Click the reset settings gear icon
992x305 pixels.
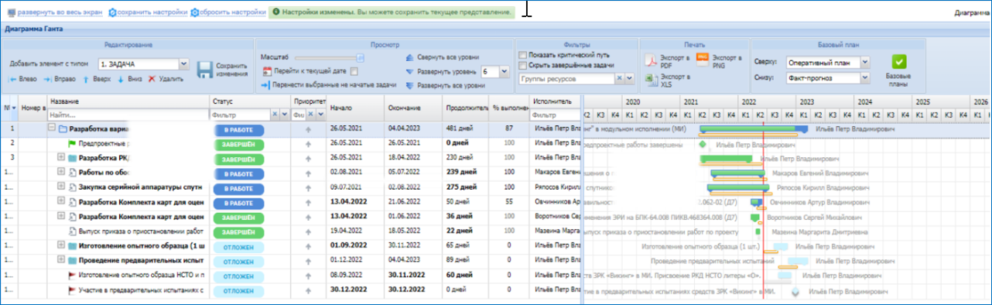(194, 13)
